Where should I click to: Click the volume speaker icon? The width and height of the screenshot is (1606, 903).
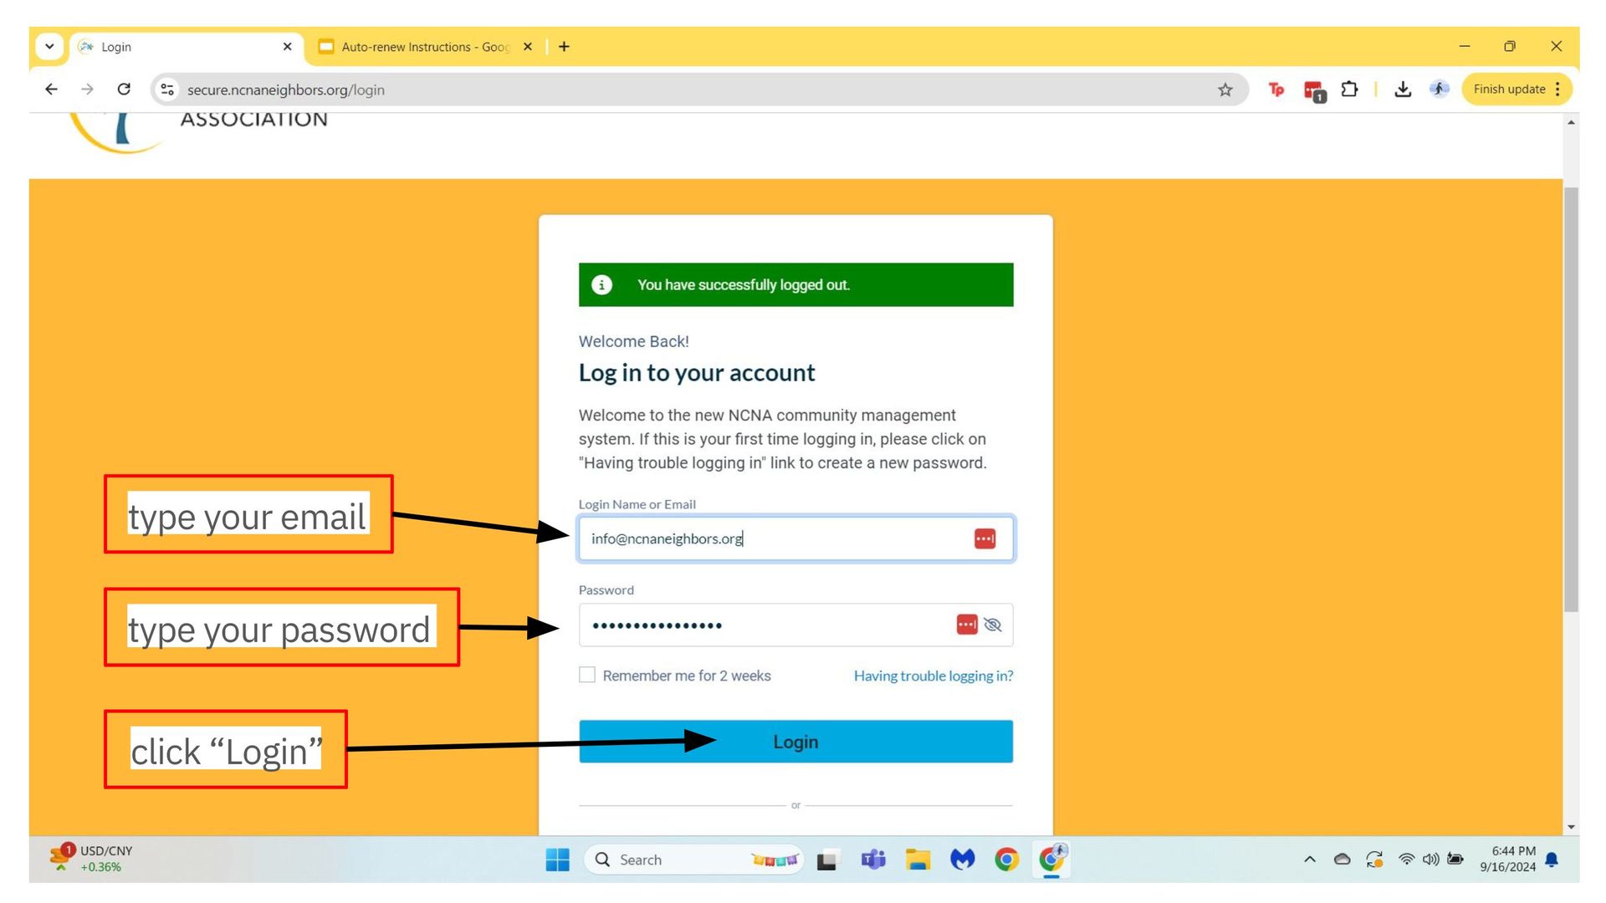point(1431,860)
